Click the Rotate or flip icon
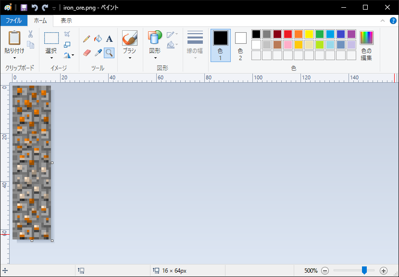The height and width of the screenshot is (277, 399). click(67, 55)
